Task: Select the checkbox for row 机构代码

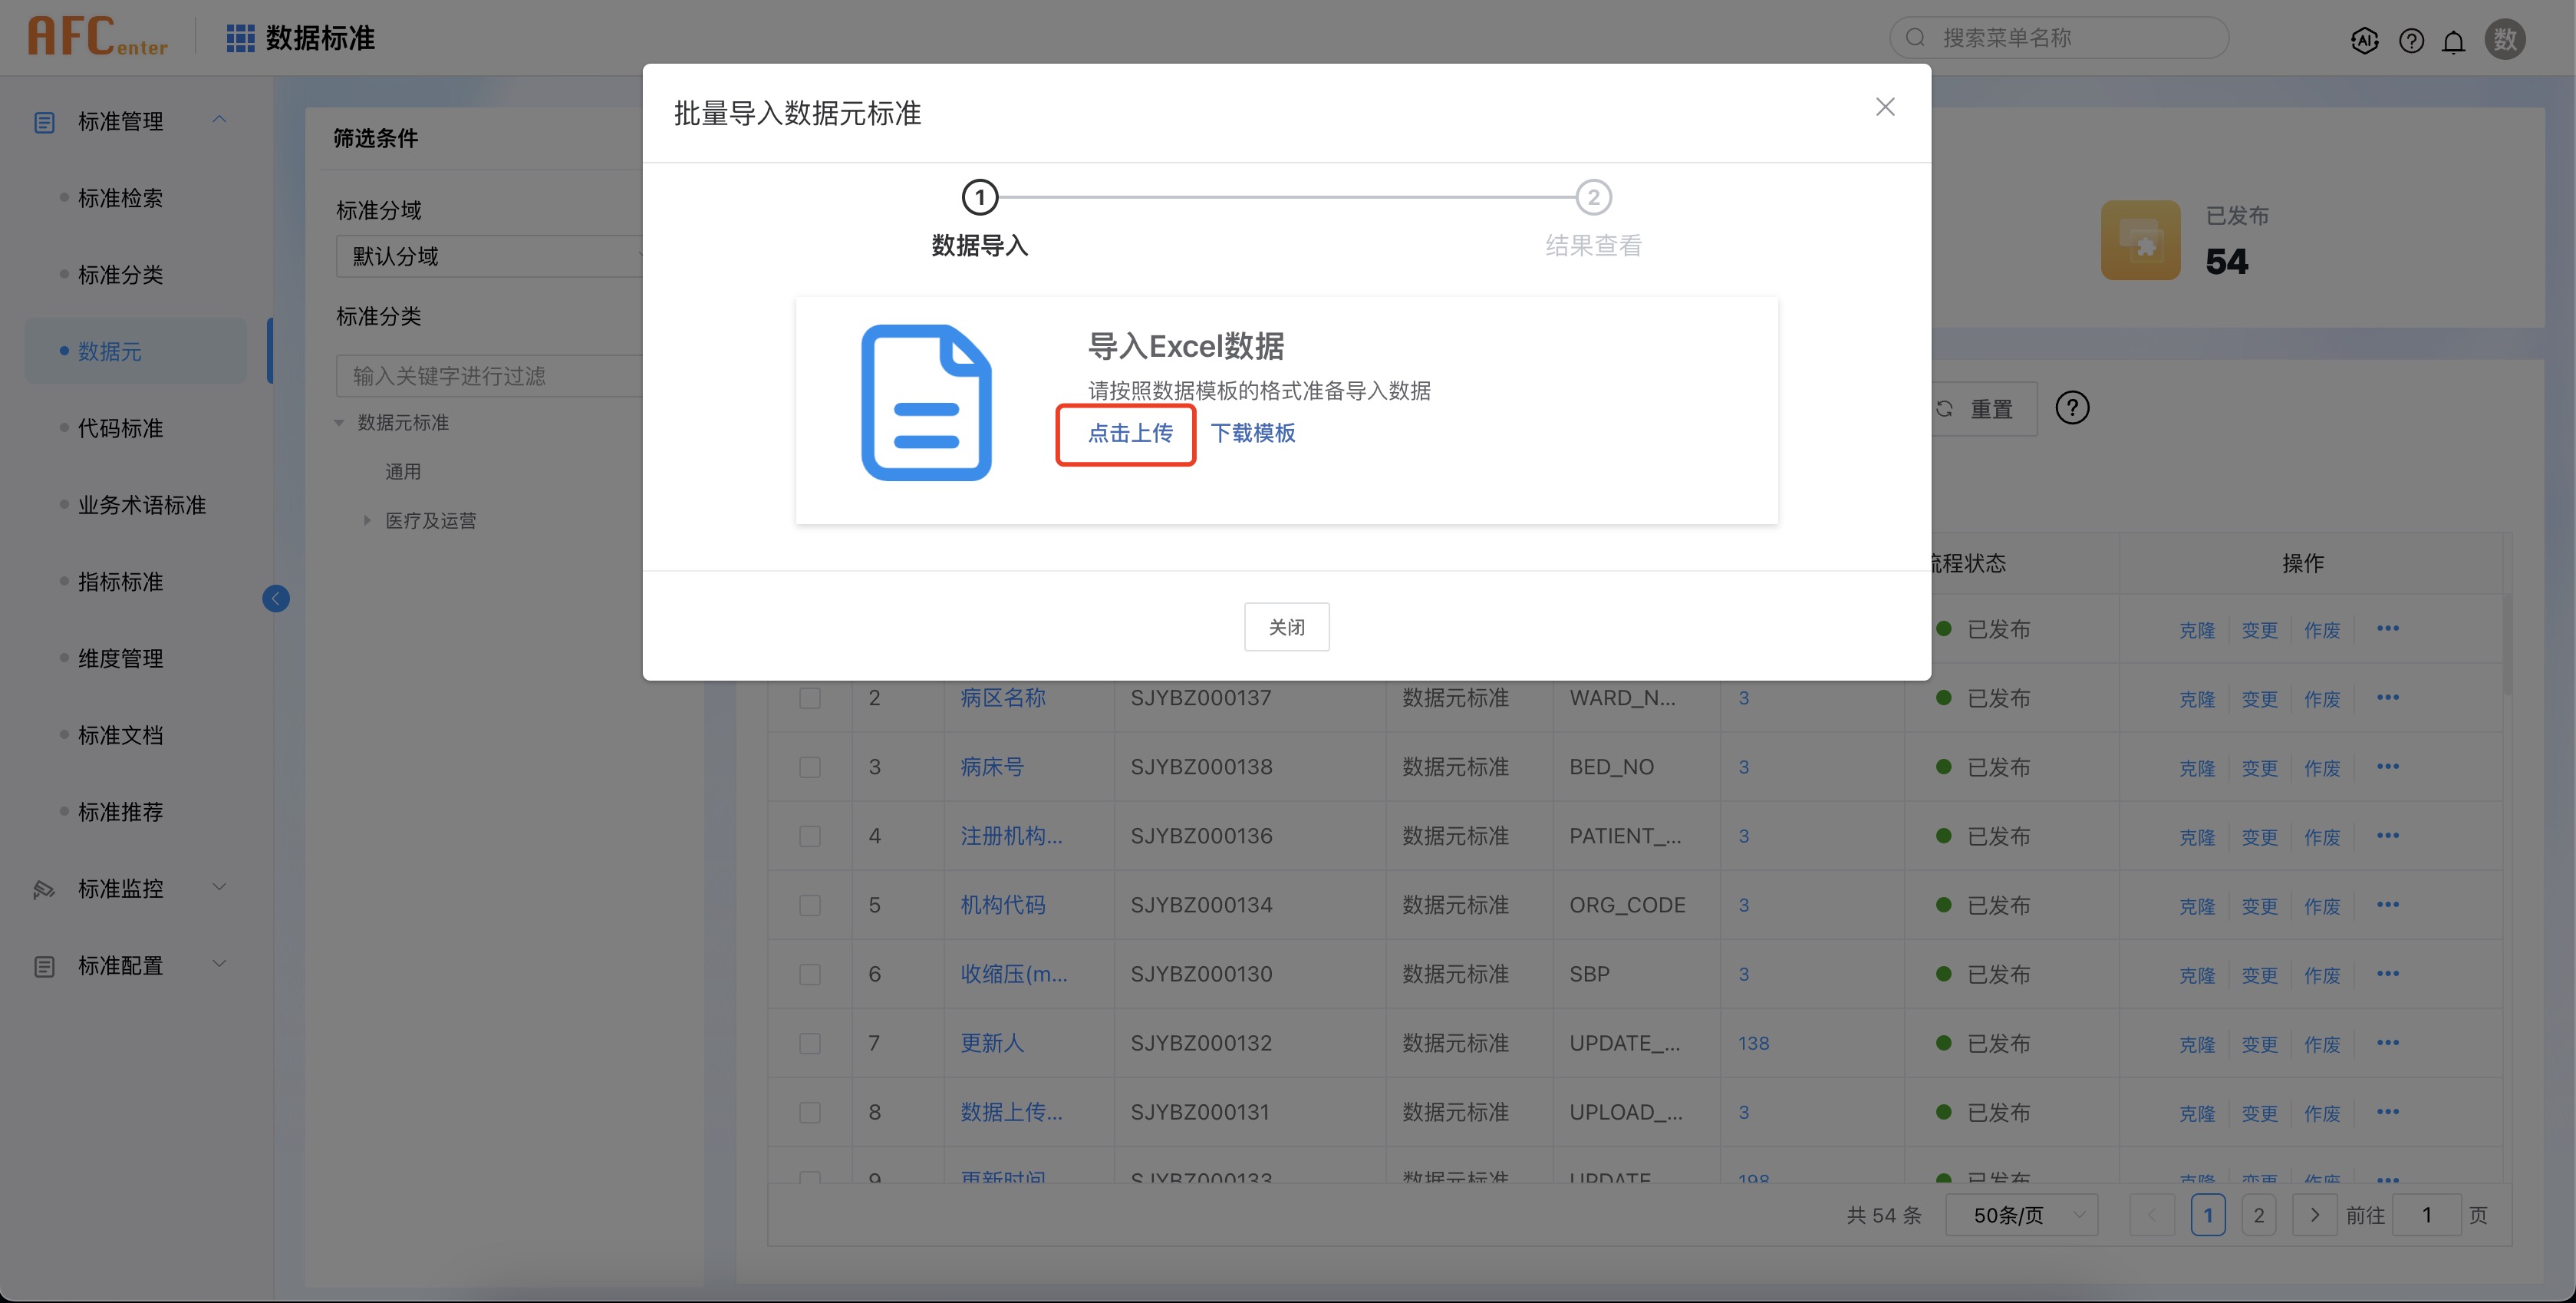Action: pyautogui.click(x=810, y=905)
